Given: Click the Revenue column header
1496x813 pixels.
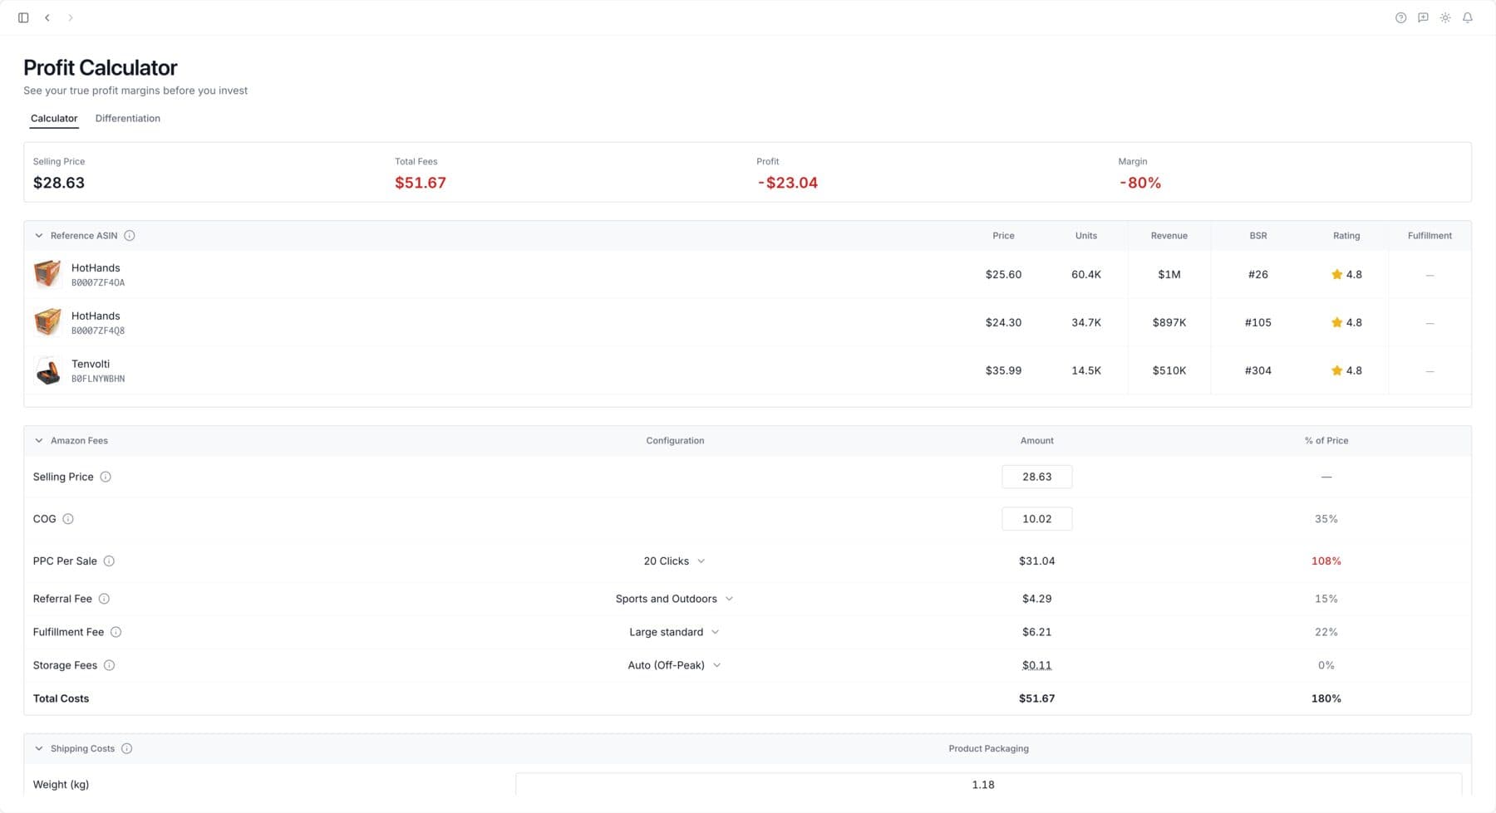Looking at the screenshot, I should coord(1169,236).
